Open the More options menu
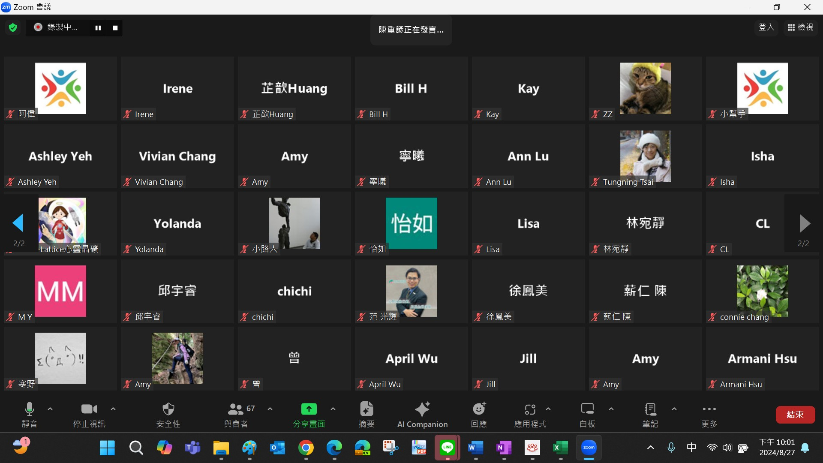The width and height of the screenshot is (823, 463). pos(709,414)
